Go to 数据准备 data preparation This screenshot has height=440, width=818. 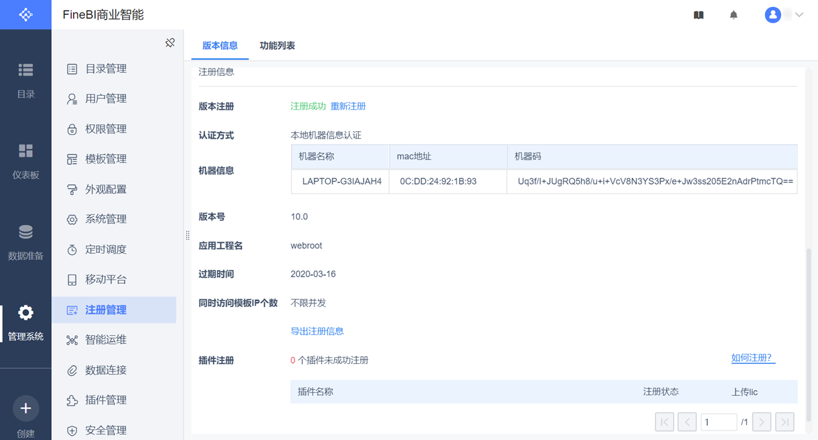pyautogui.click(x=25, y=241)
